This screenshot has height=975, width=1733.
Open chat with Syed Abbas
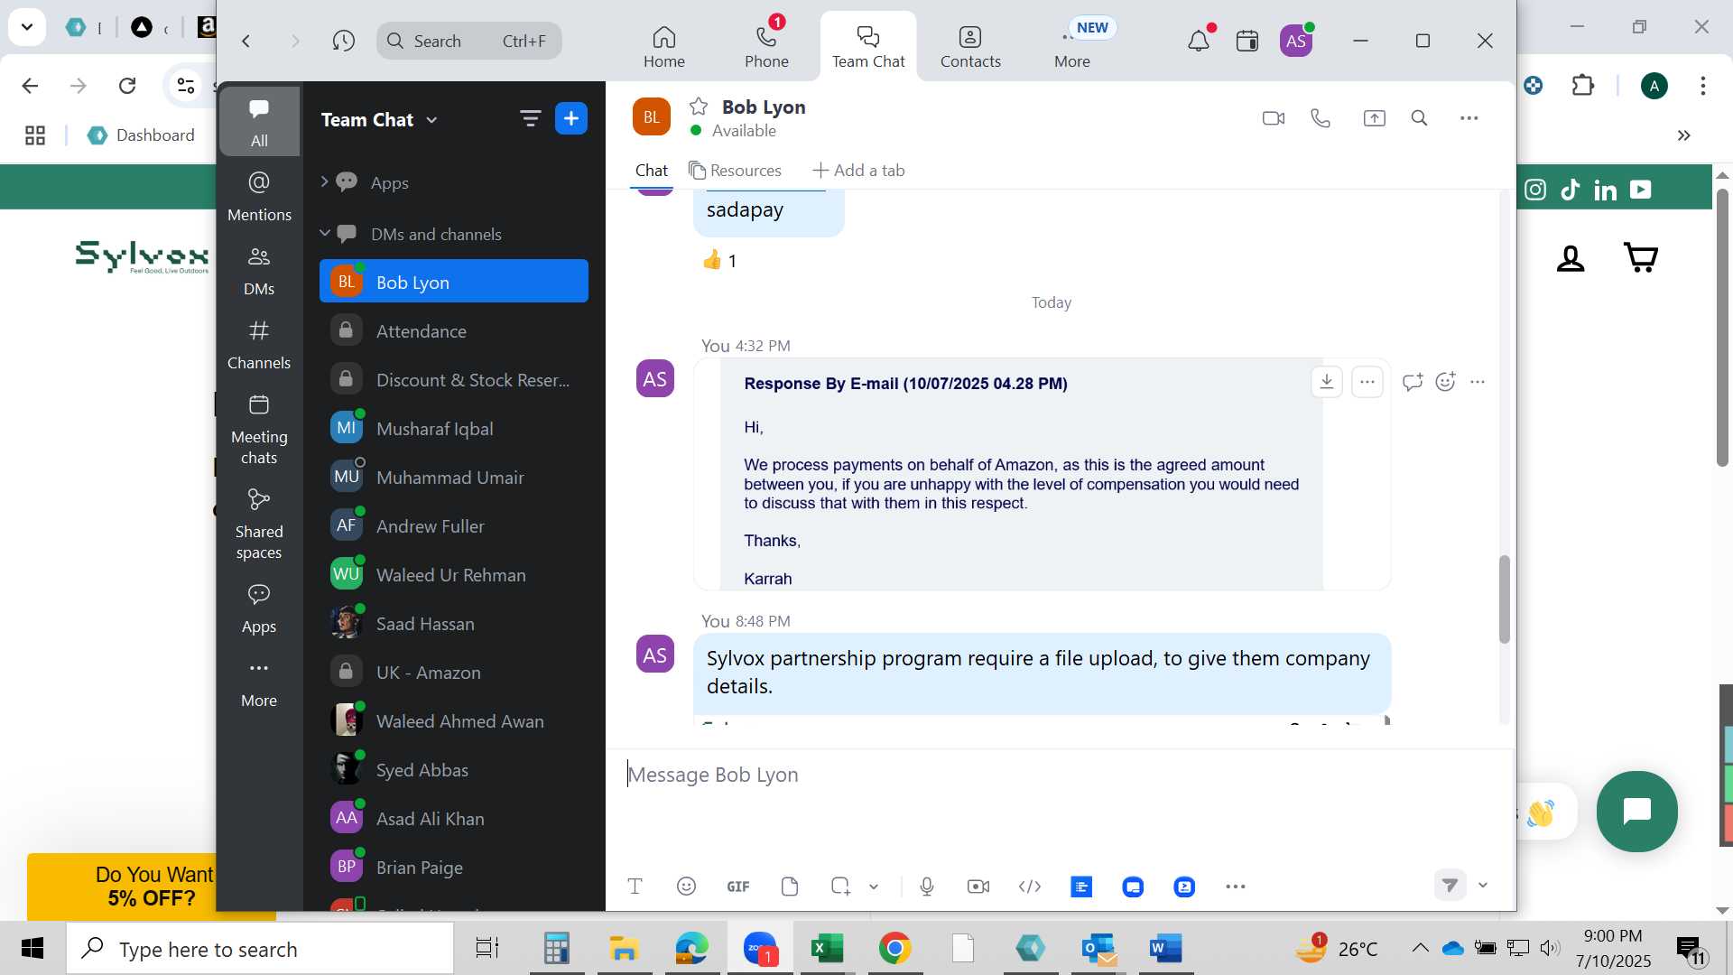tap(454, 769)
